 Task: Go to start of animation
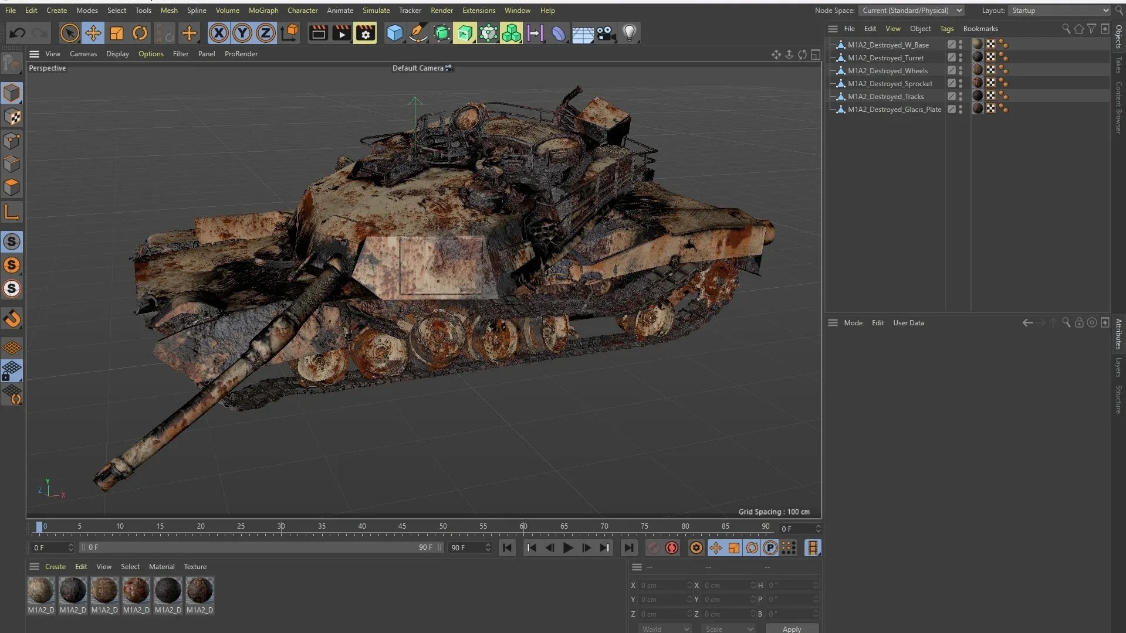tap(507, 547)
